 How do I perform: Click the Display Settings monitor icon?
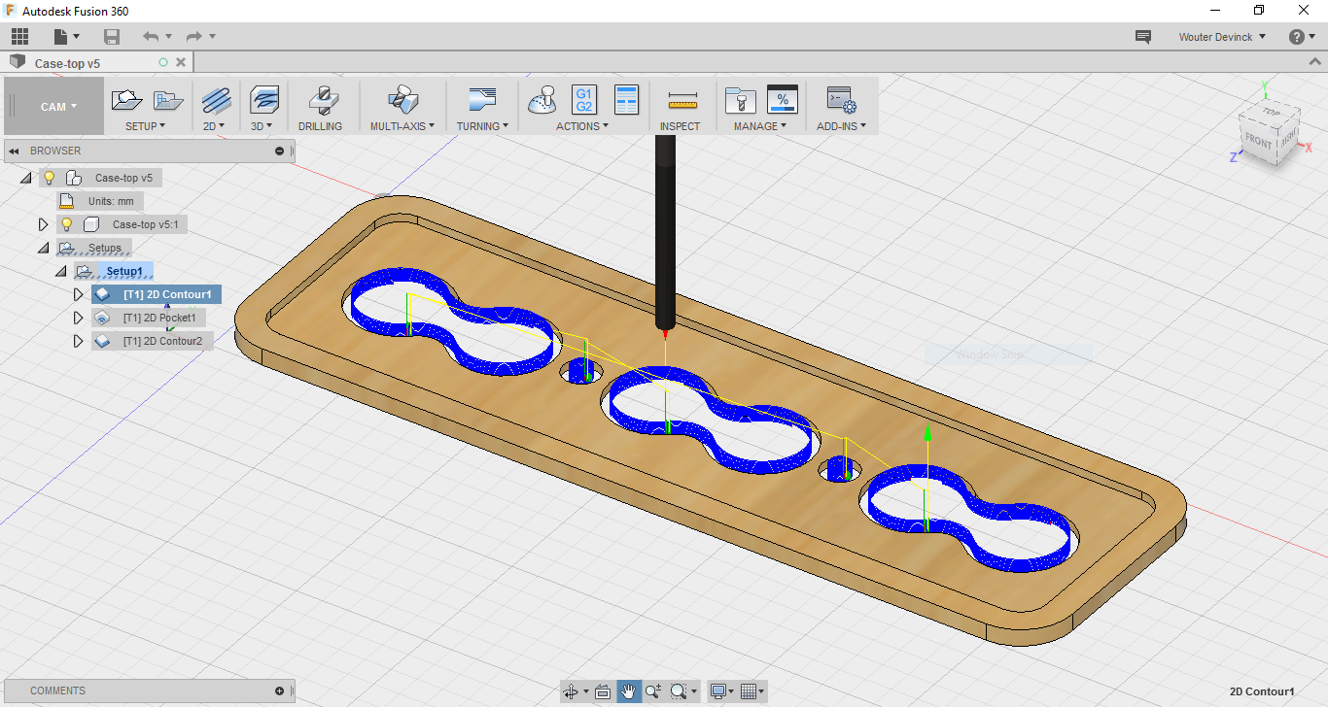click(718, 691)
